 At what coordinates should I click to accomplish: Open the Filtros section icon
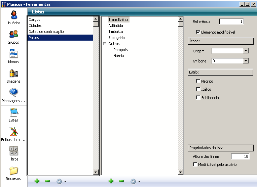pyautogui.click(x=13, y=151)
